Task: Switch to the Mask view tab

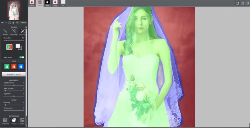Action: [47, 3]
